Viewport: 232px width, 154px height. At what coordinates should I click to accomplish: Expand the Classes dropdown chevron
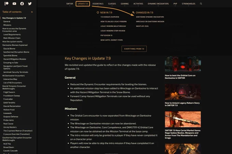pyautogui.click(x=112, y=6)
